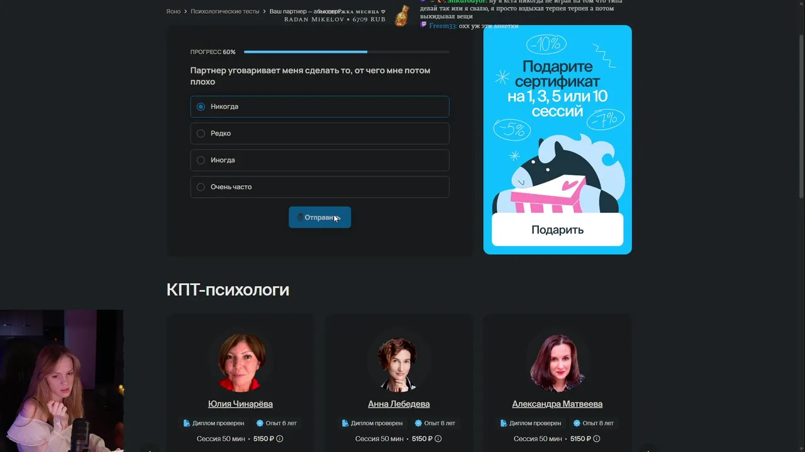The width and height of the screenshot is (805, 452).
Task: Pick the "Очень часто" answer
Action: (x=319, y=187)
